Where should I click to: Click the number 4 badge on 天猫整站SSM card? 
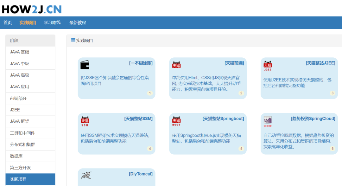150,148
